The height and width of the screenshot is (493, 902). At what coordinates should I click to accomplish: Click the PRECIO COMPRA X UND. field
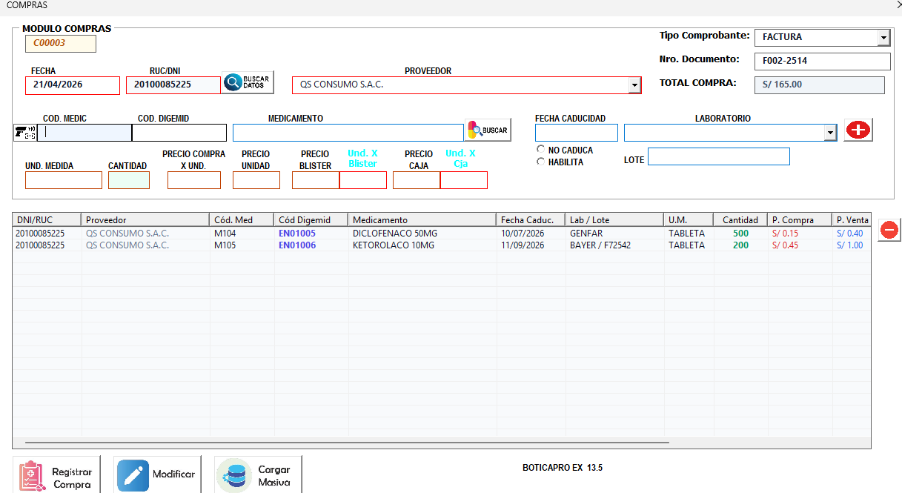click(194, 180)
